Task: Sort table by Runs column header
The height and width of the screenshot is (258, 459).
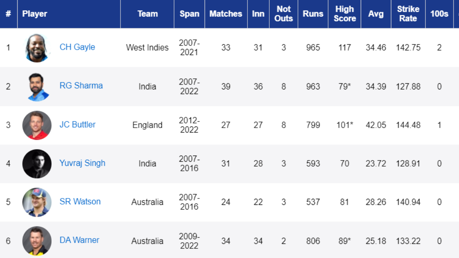Action: coord(313,14)
